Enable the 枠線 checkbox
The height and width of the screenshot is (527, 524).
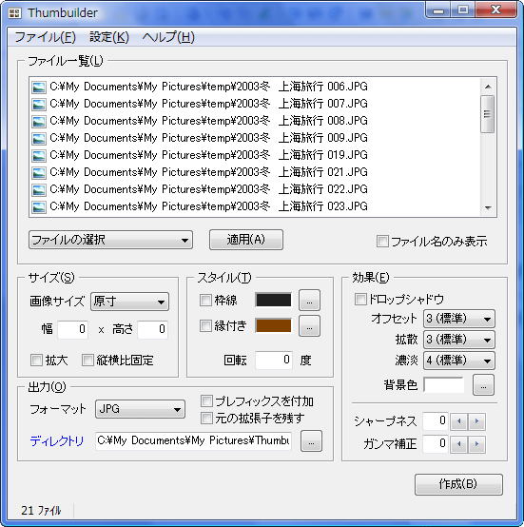[x=205, y=300]
